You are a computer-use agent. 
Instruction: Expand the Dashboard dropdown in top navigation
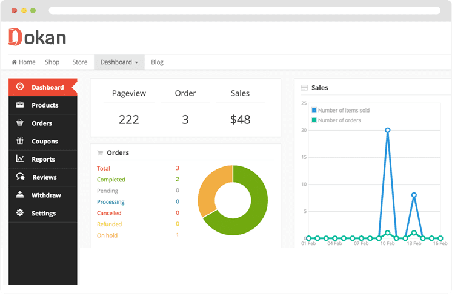(119, 62)
